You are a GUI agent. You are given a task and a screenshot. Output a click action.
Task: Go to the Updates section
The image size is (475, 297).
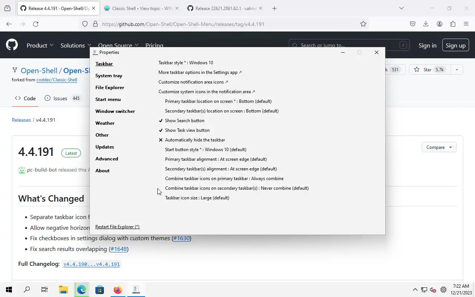click(105, 147)
